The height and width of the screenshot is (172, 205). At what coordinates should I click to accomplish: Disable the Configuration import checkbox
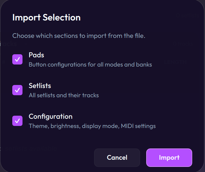click(17, 121)
